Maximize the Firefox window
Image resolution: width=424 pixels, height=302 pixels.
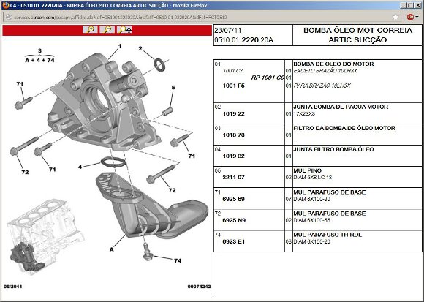point(410,5)
